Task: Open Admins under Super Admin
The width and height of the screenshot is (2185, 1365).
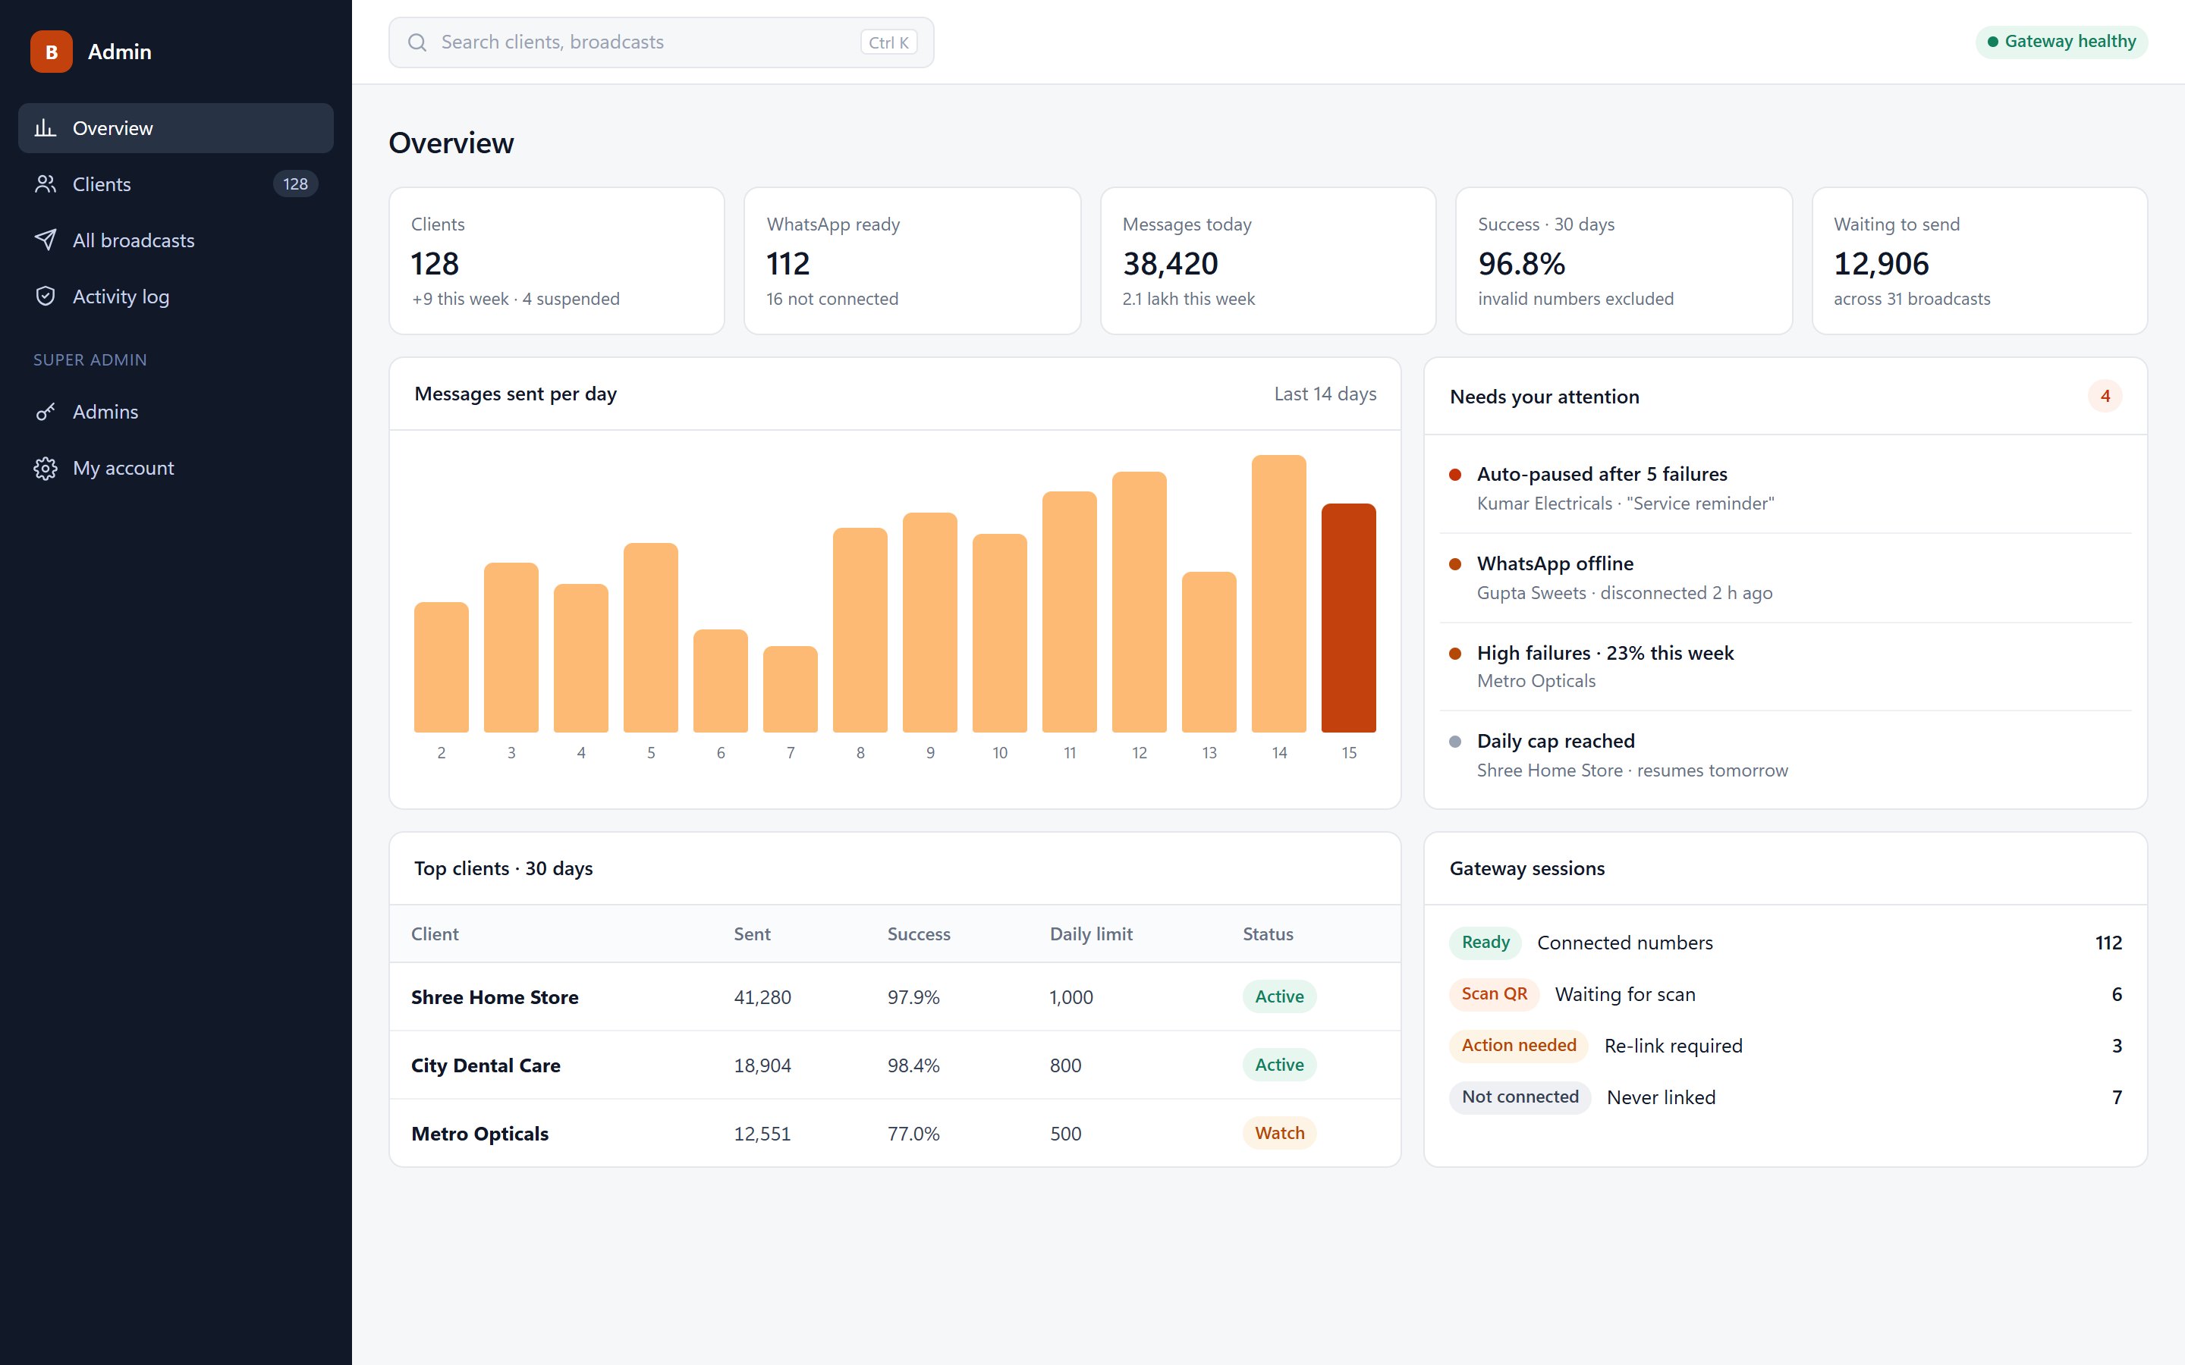Action: pos(176,412)
